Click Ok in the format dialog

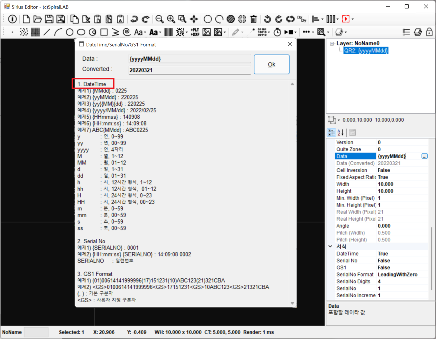tap(272, 64)
